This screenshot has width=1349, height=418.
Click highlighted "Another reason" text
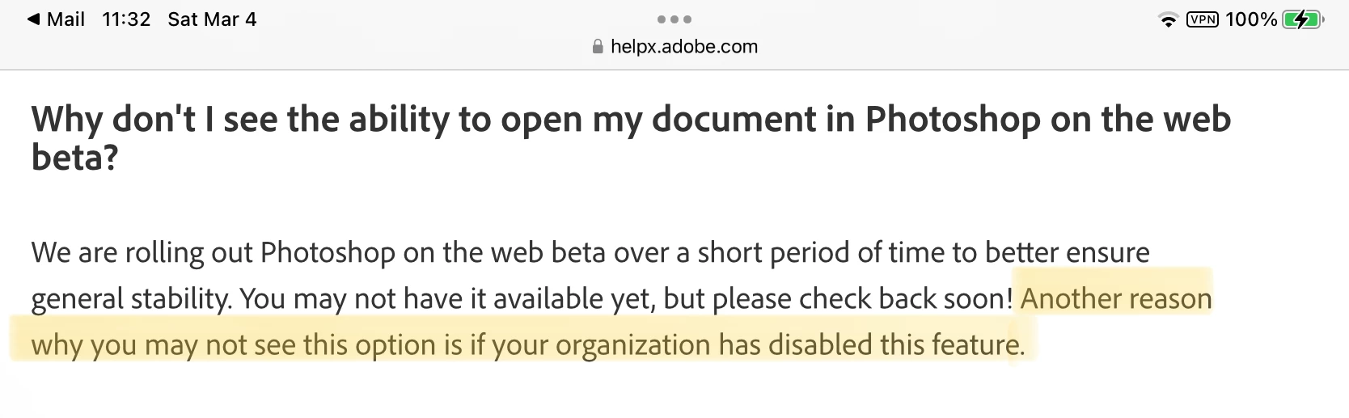click(x=1116, y=299)
